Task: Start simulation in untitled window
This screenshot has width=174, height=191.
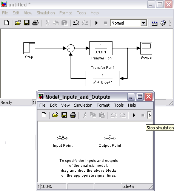Action: (97, 23)
